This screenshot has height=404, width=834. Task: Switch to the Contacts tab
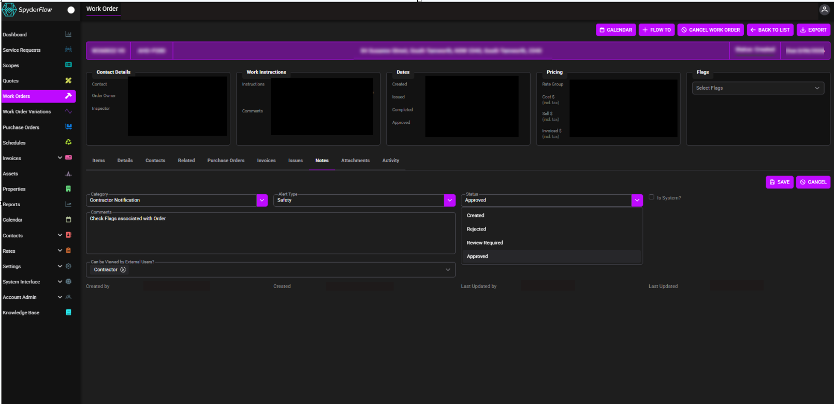[155, 161]
